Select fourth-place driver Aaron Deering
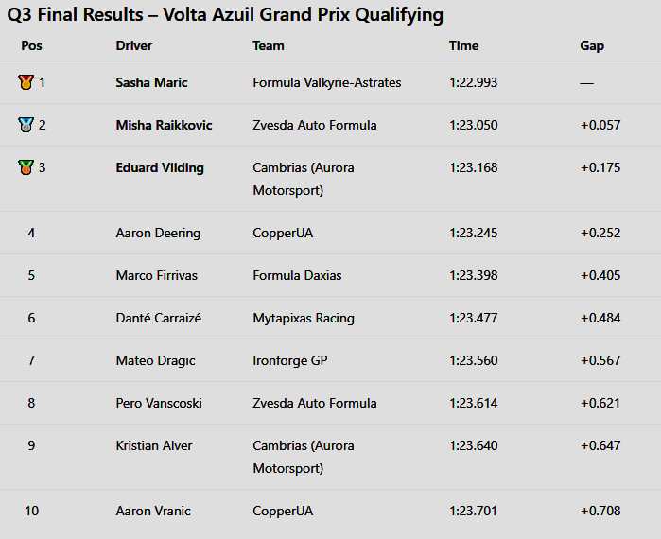661x539 pixels. [x=158, y=233]
